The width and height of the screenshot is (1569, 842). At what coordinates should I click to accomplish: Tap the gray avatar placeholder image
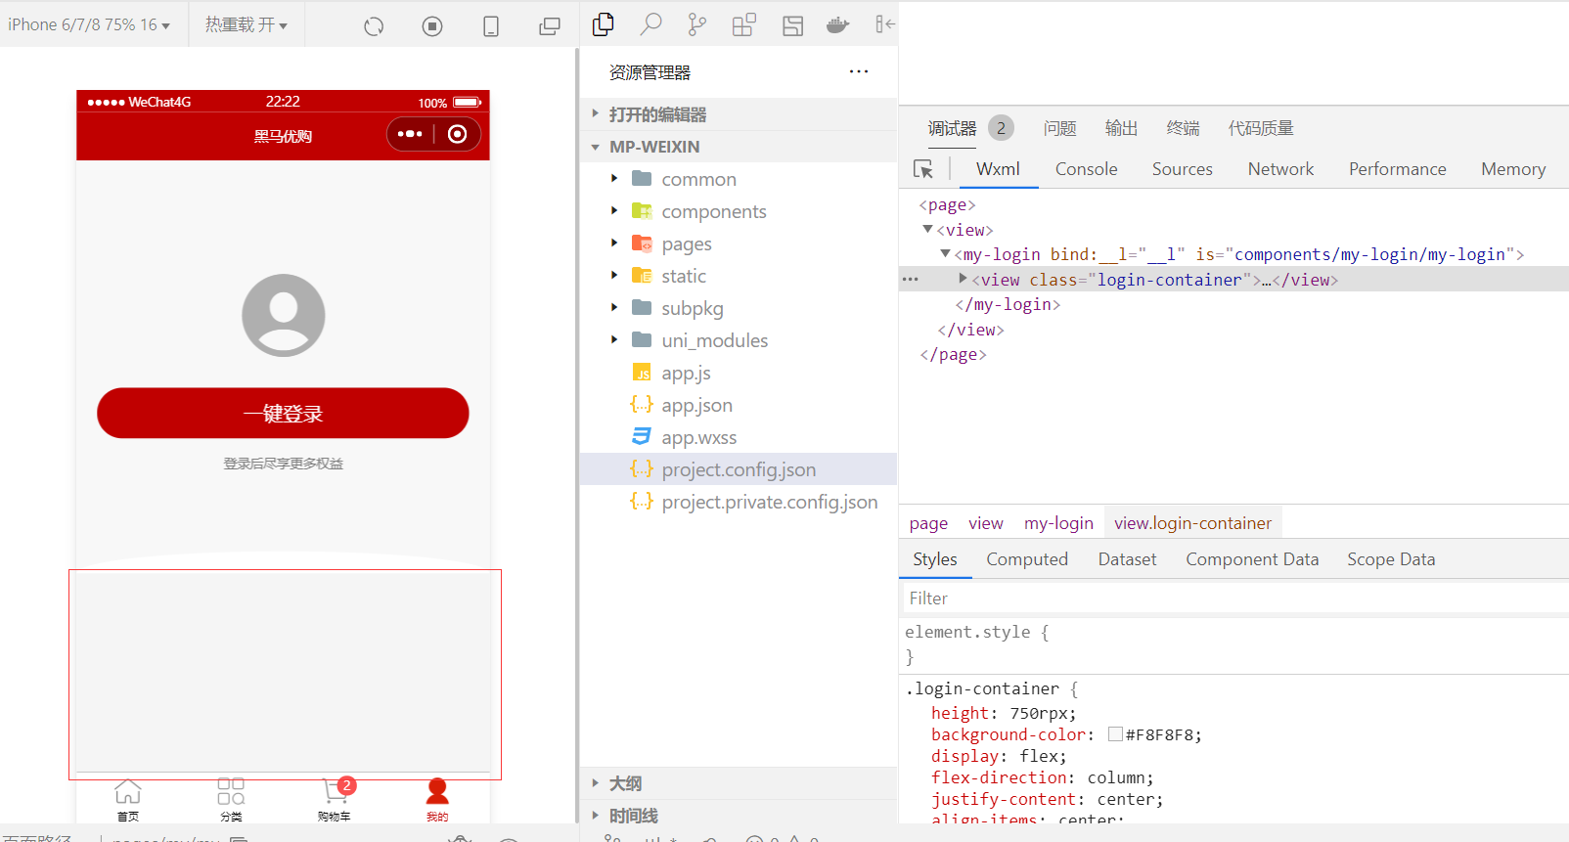point(284,315)
